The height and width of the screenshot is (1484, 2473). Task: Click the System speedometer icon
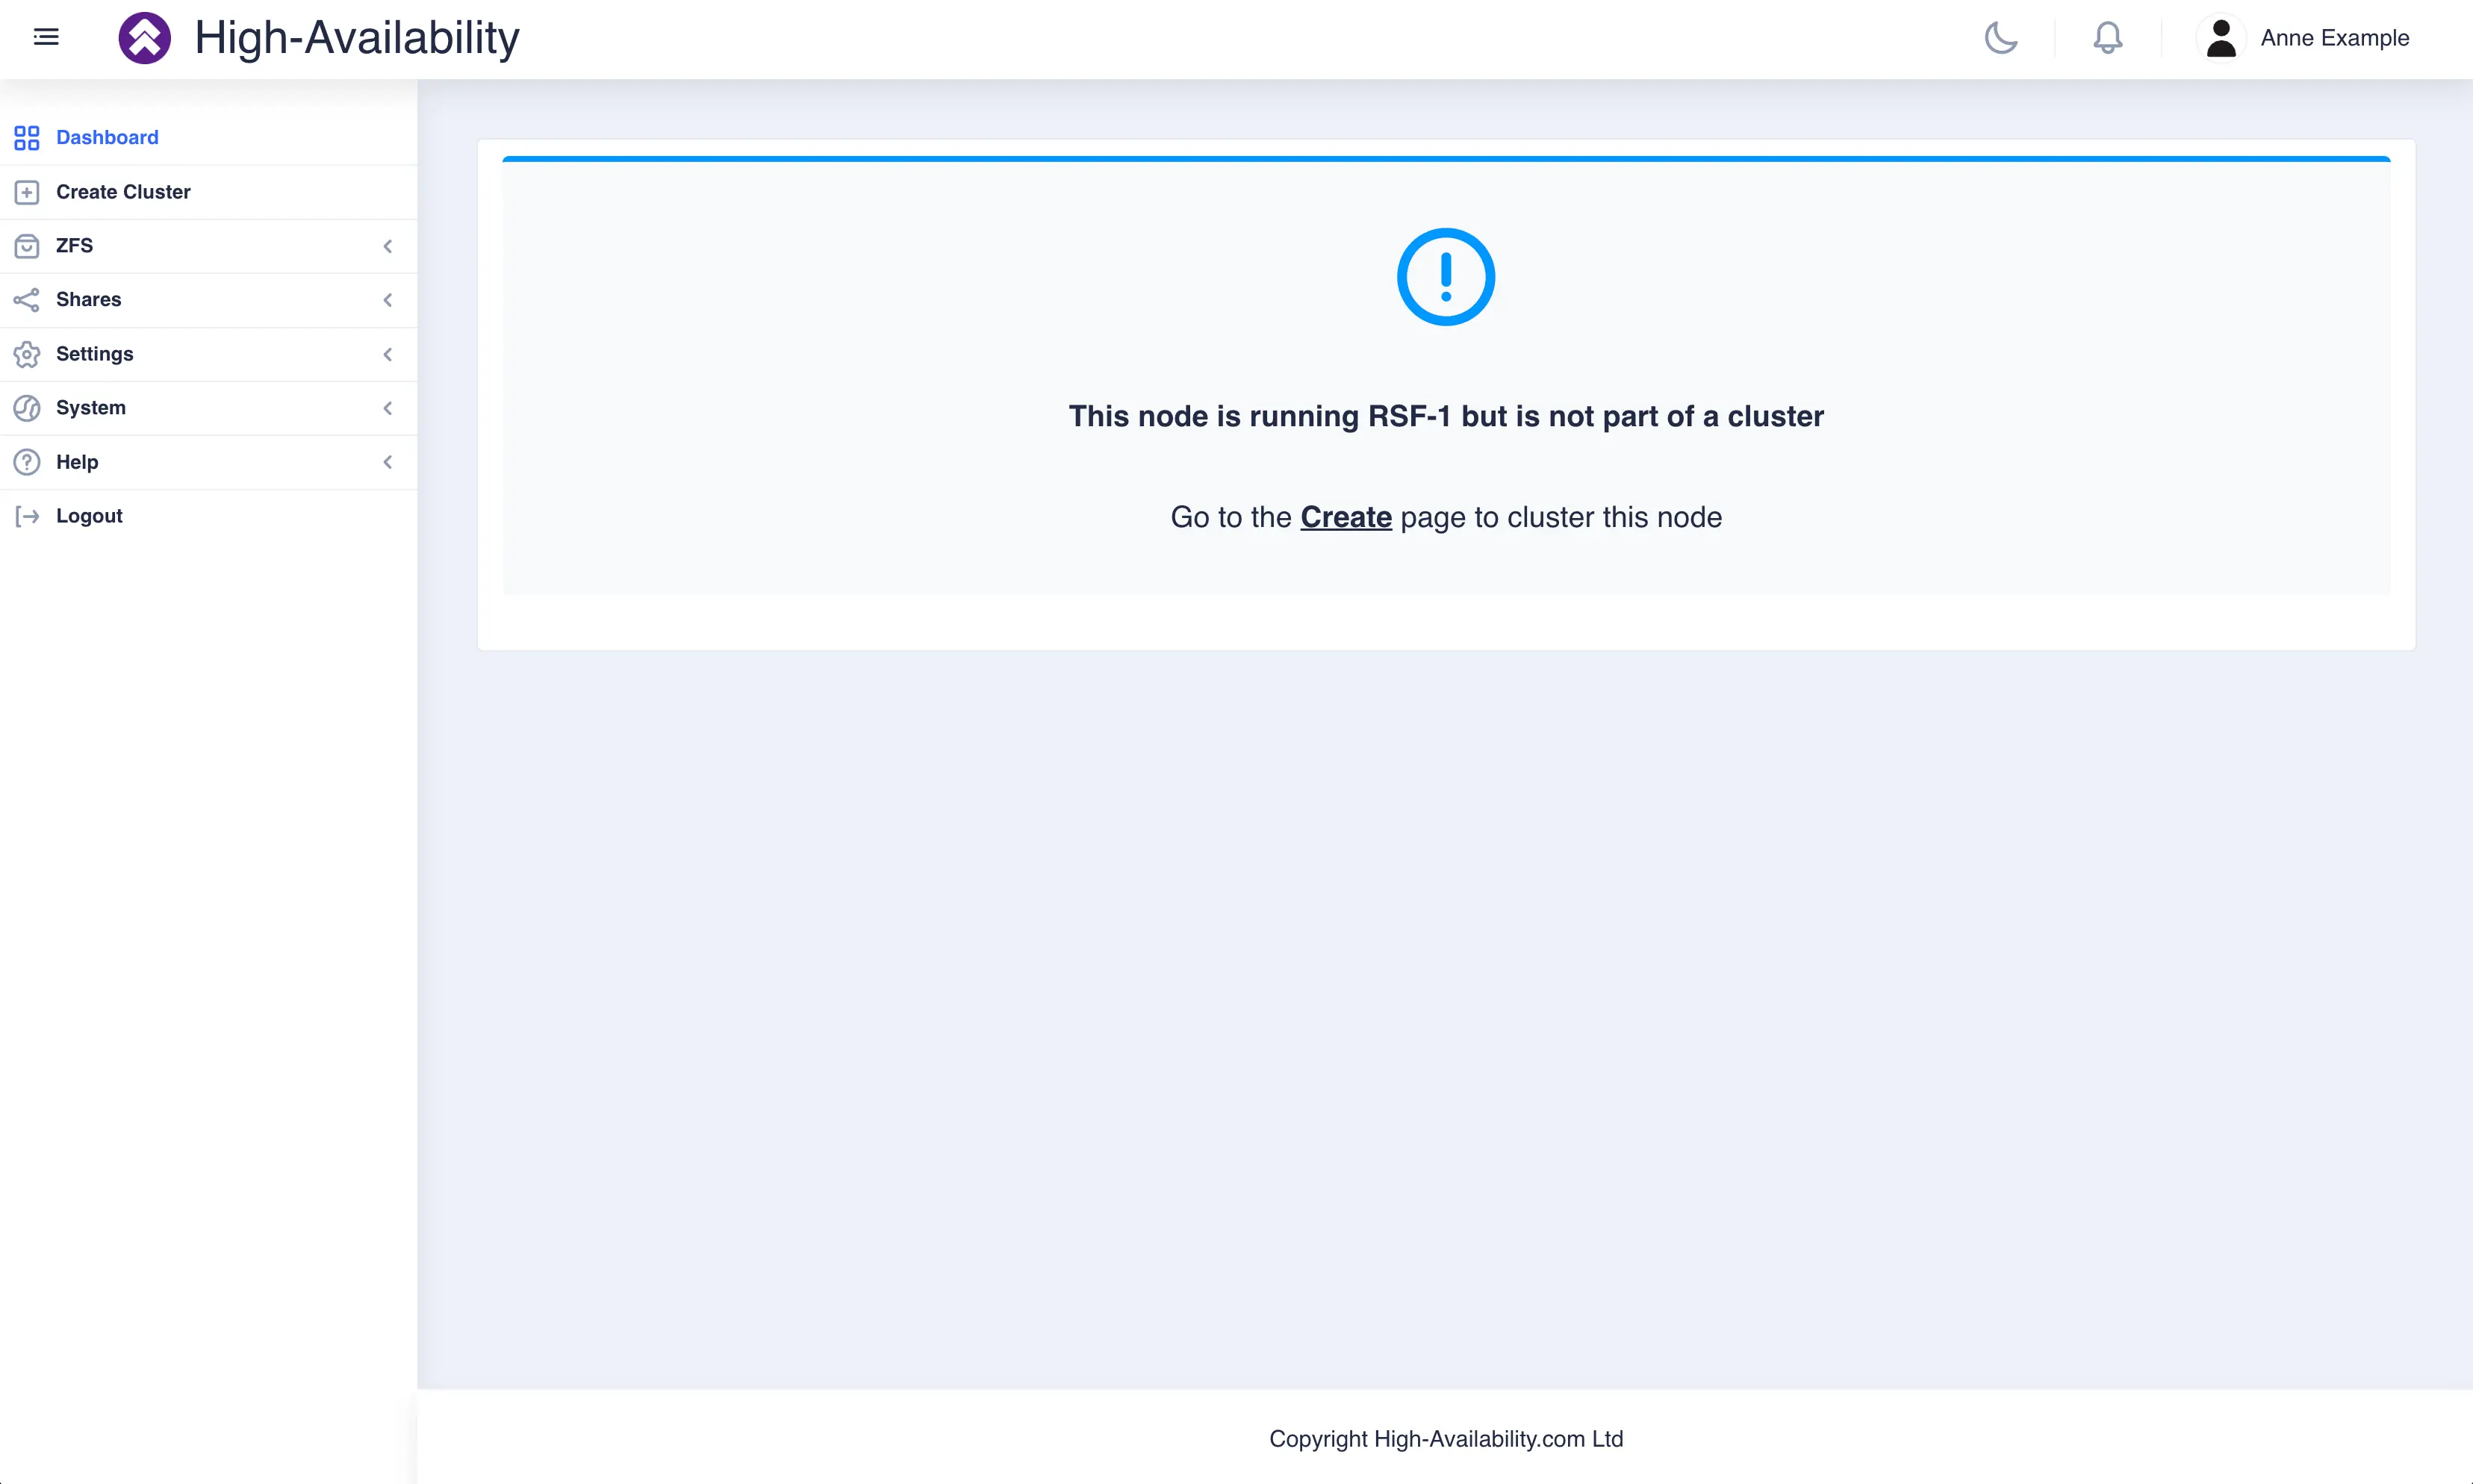point(27,407)
